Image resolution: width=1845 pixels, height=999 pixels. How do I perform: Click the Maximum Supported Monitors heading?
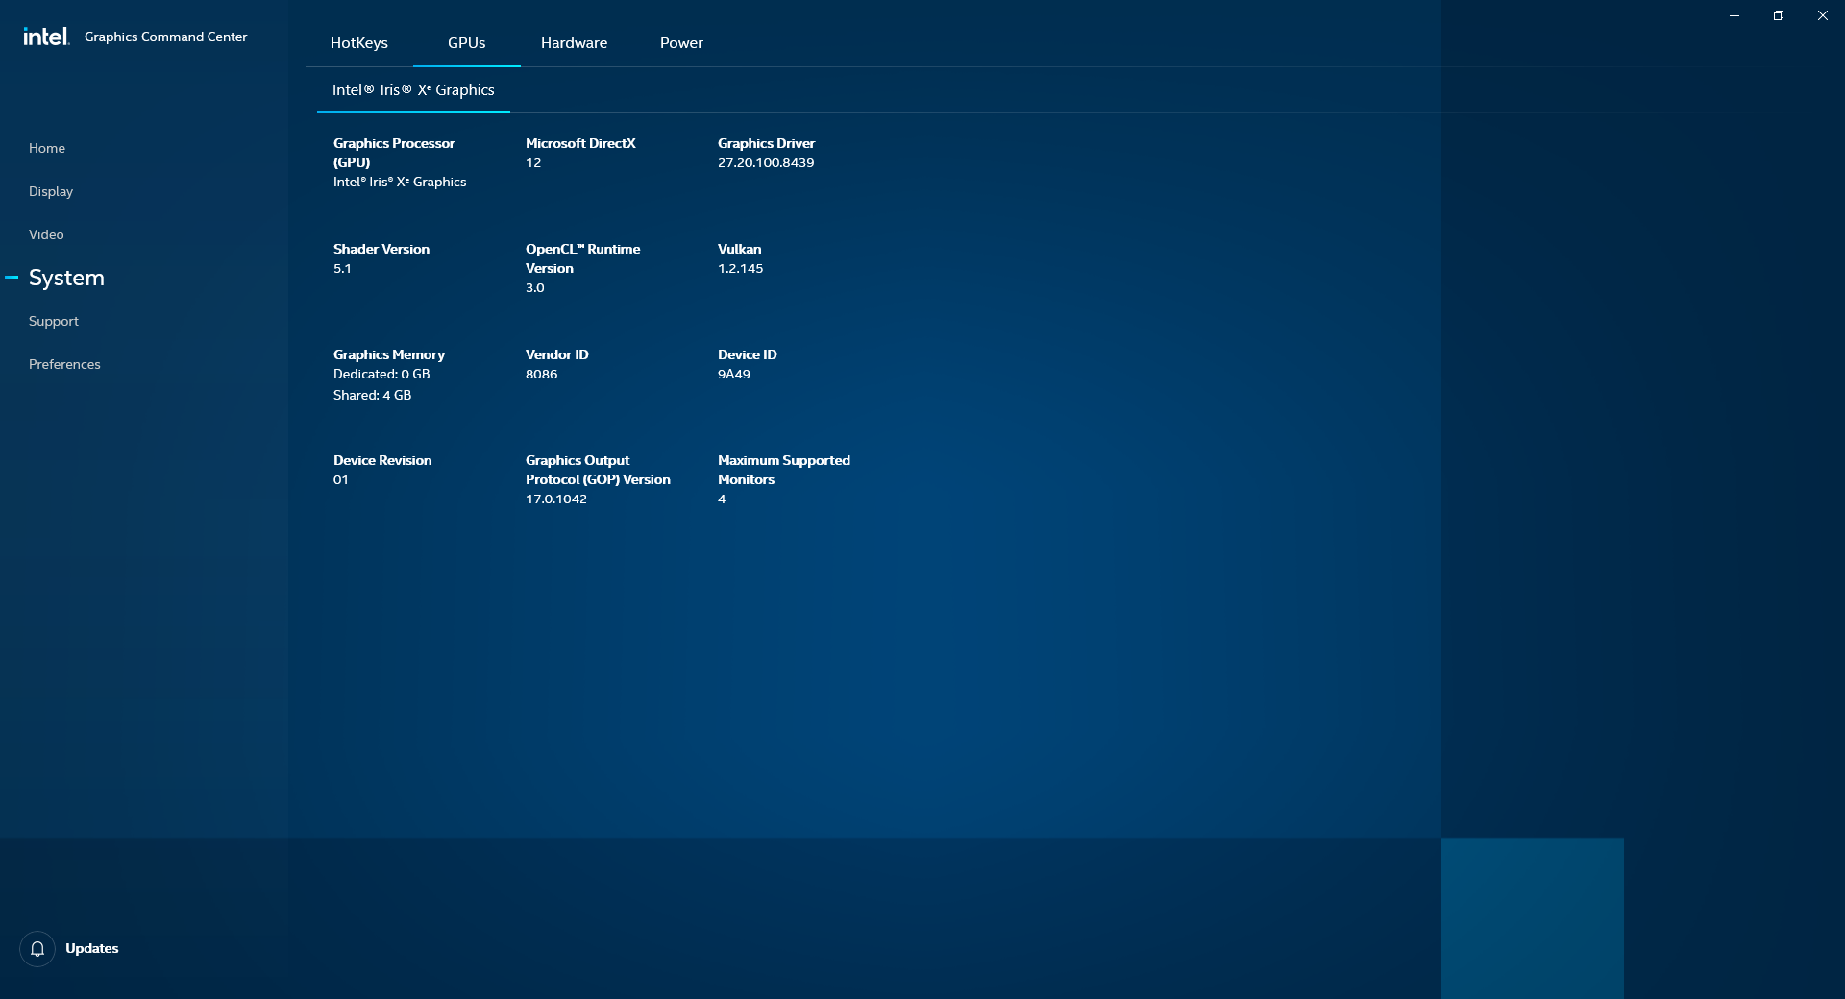(784, 470)
